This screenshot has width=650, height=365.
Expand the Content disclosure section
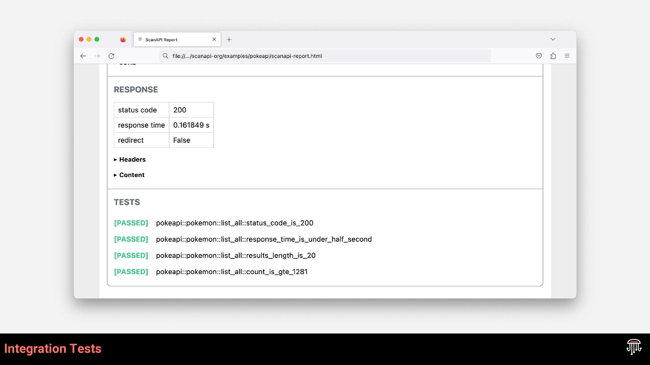[132, 175]
